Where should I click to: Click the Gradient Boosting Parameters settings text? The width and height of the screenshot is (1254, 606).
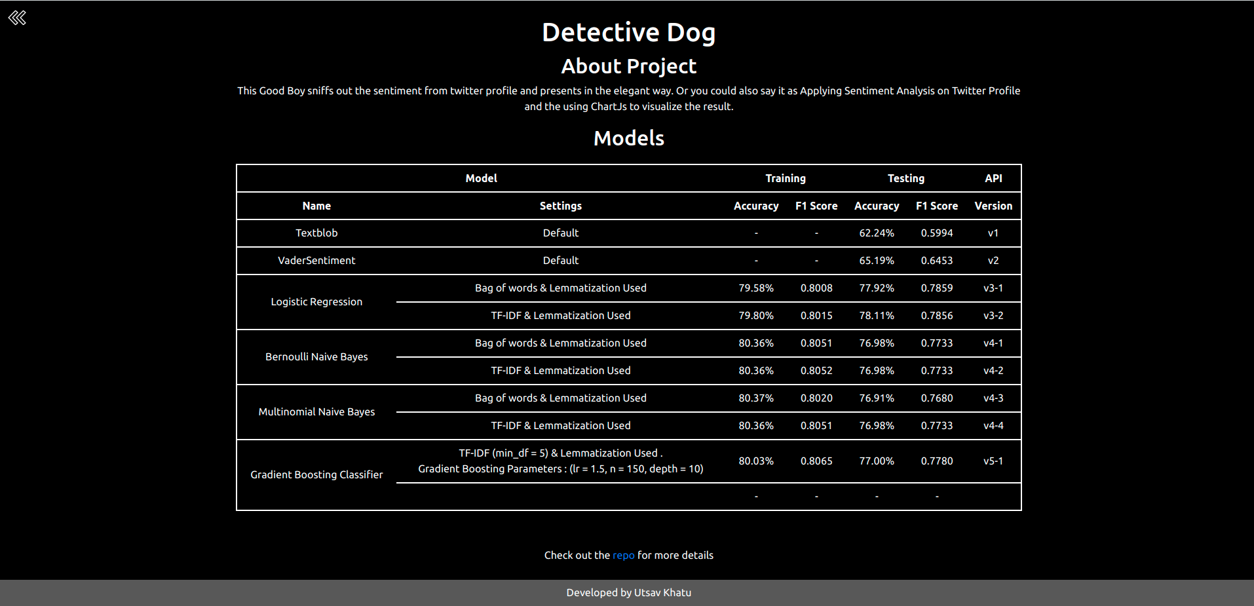560,468
